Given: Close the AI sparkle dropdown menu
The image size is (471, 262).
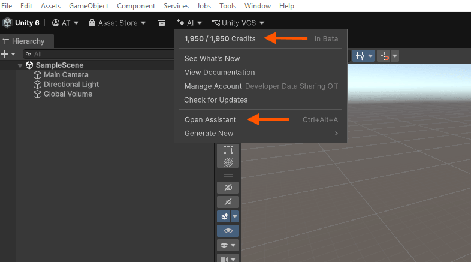Looking at the screenshot, I should pos(189,23).
